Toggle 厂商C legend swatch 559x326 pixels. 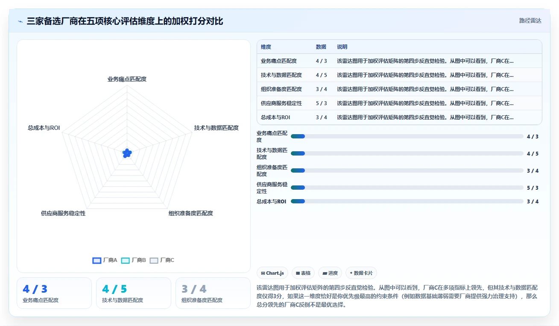click(154, 260)
